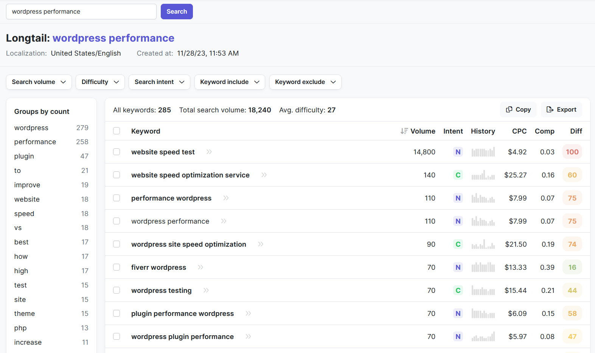Viewport: 595px width, 353px height.
Task: Click the double-chevron icon beside fiverr wordpress
Action: 200,267
